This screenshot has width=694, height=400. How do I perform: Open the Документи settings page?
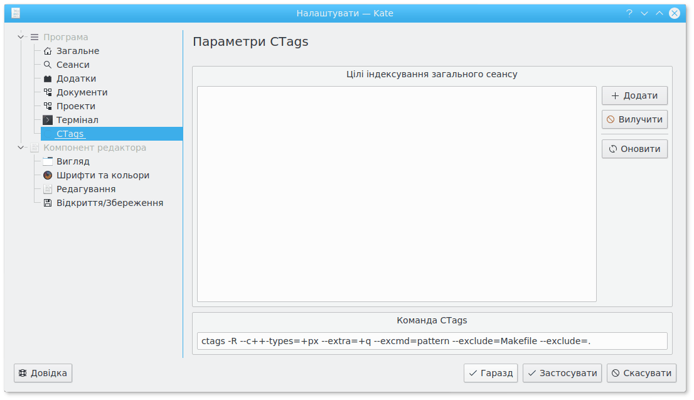click(x=82, y=92)
